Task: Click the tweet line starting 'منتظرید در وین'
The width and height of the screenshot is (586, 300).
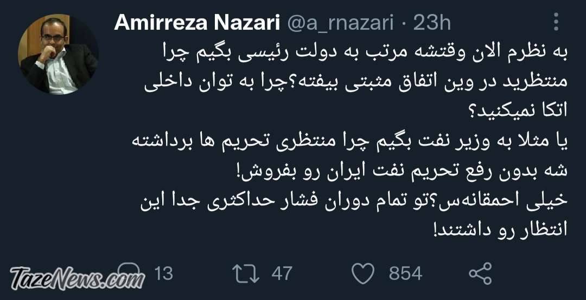Action: pyautogui.click(x=356, y=81)
